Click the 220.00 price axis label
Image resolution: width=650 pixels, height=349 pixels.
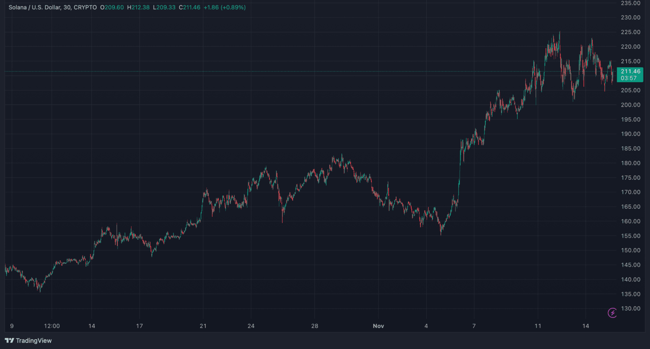coord(630,47)
